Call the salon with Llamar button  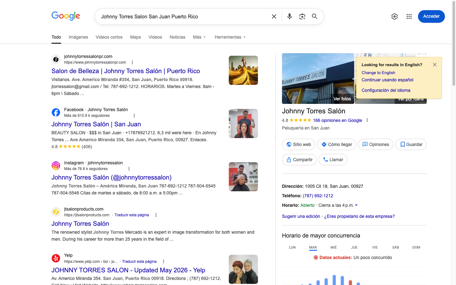click(333, 160)
